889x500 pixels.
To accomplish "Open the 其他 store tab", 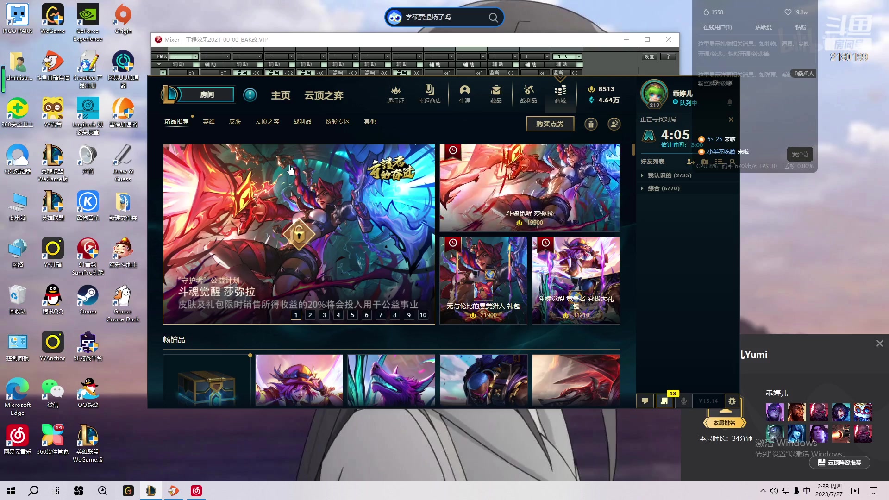I will 370,122.
